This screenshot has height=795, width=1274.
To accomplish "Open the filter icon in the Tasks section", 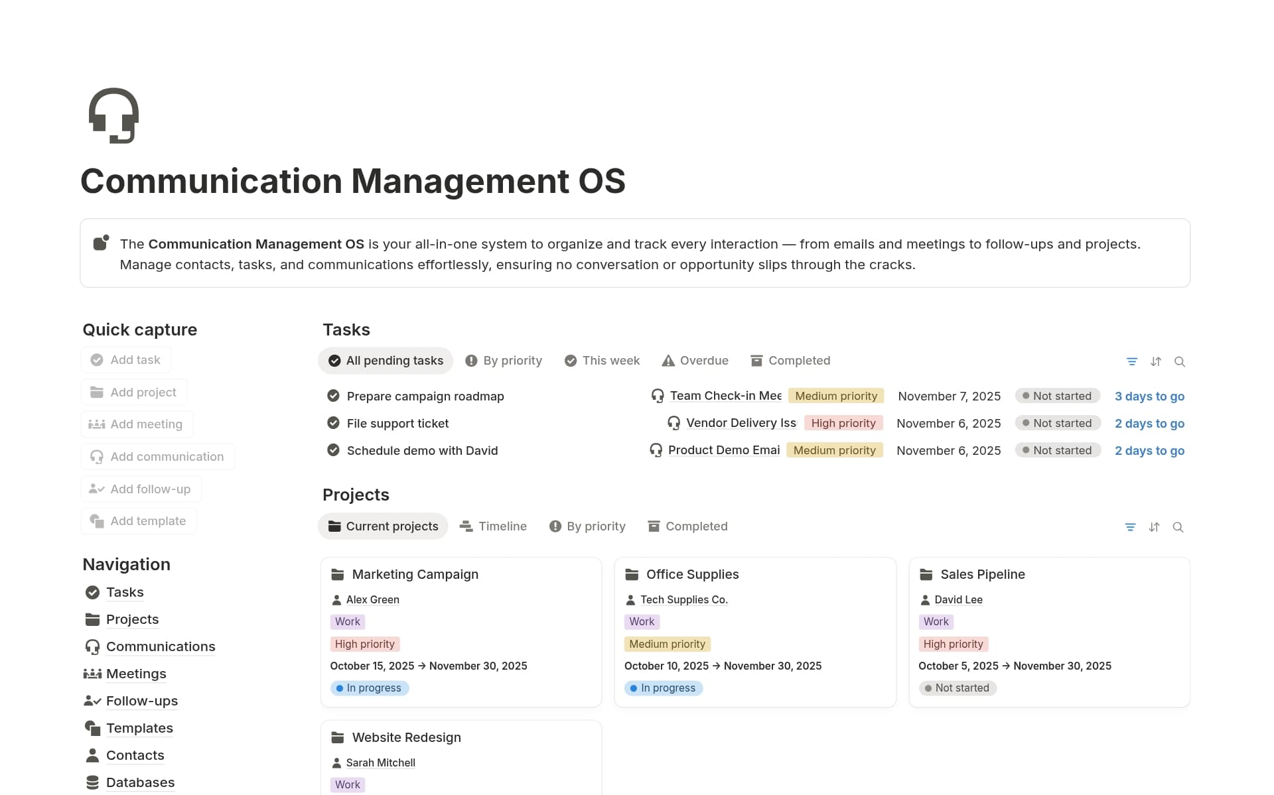I will (1131, 361).
